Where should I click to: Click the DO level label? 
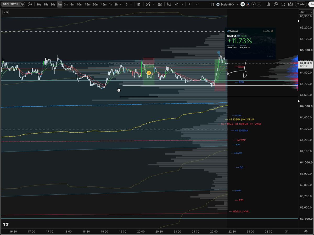coord(239,167)
